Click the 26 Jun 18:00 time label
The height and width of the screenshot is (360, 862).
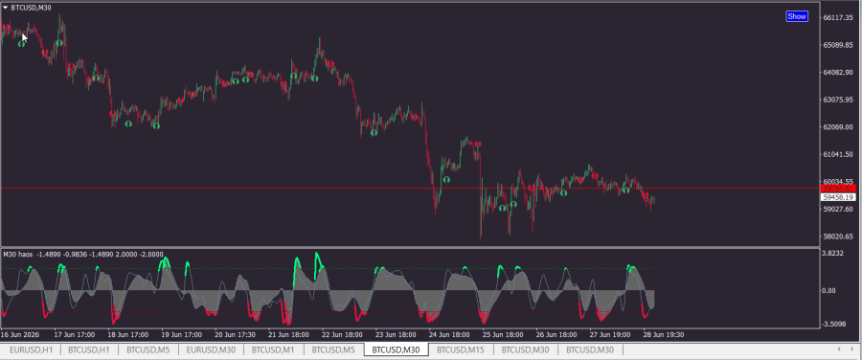coord(556,334)
